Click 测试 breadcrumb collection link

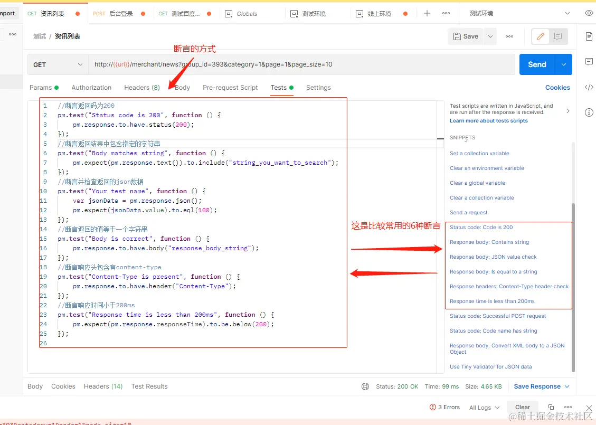[x=39, y=36]
